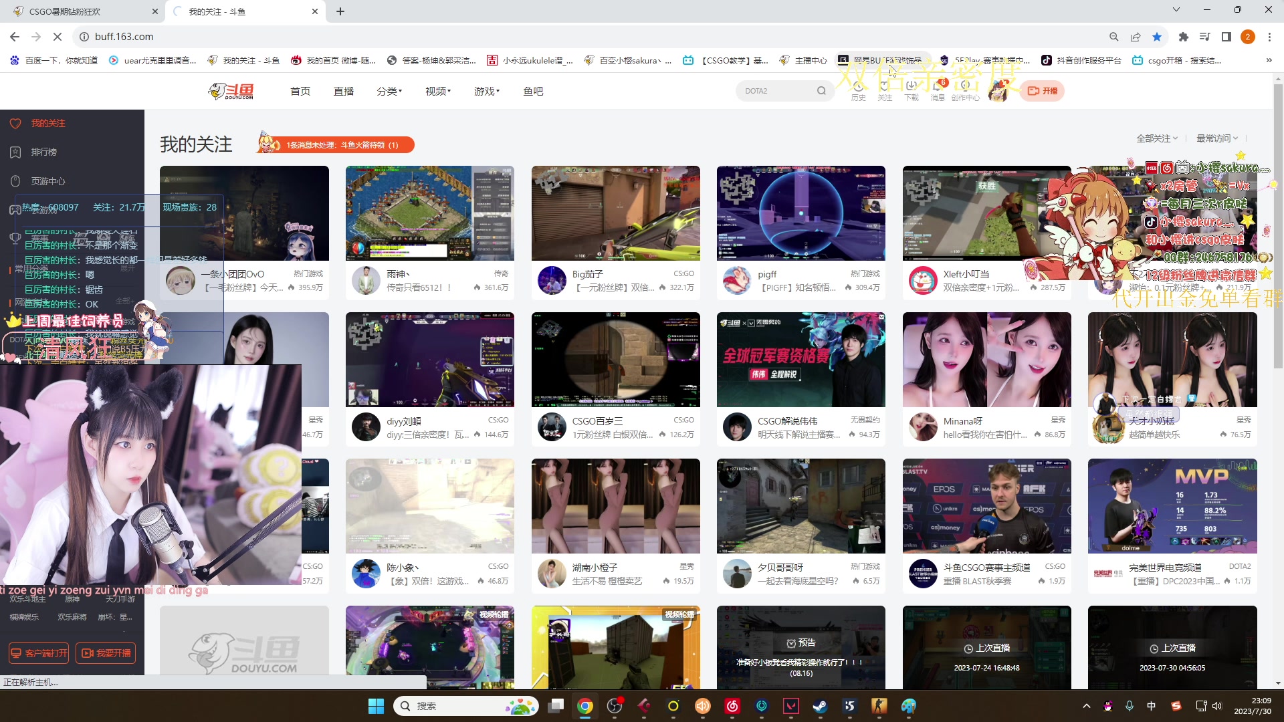Click the share page icon in address bar
Image resolution: width=1284 pixels, height=722 pixels.
click(1136, 37)
